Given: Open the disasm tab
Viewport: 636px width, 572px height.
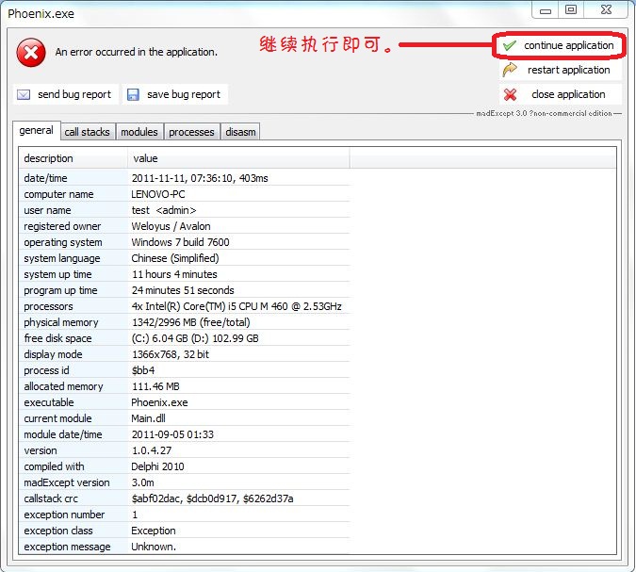Looking at the screenshot, I should tap(240, 132).
